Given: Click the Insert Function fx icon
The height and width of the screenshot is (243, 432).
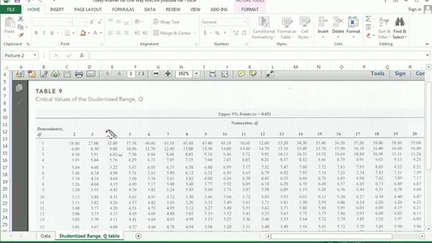Looking at the screenshot, I should tap(82, 55).
